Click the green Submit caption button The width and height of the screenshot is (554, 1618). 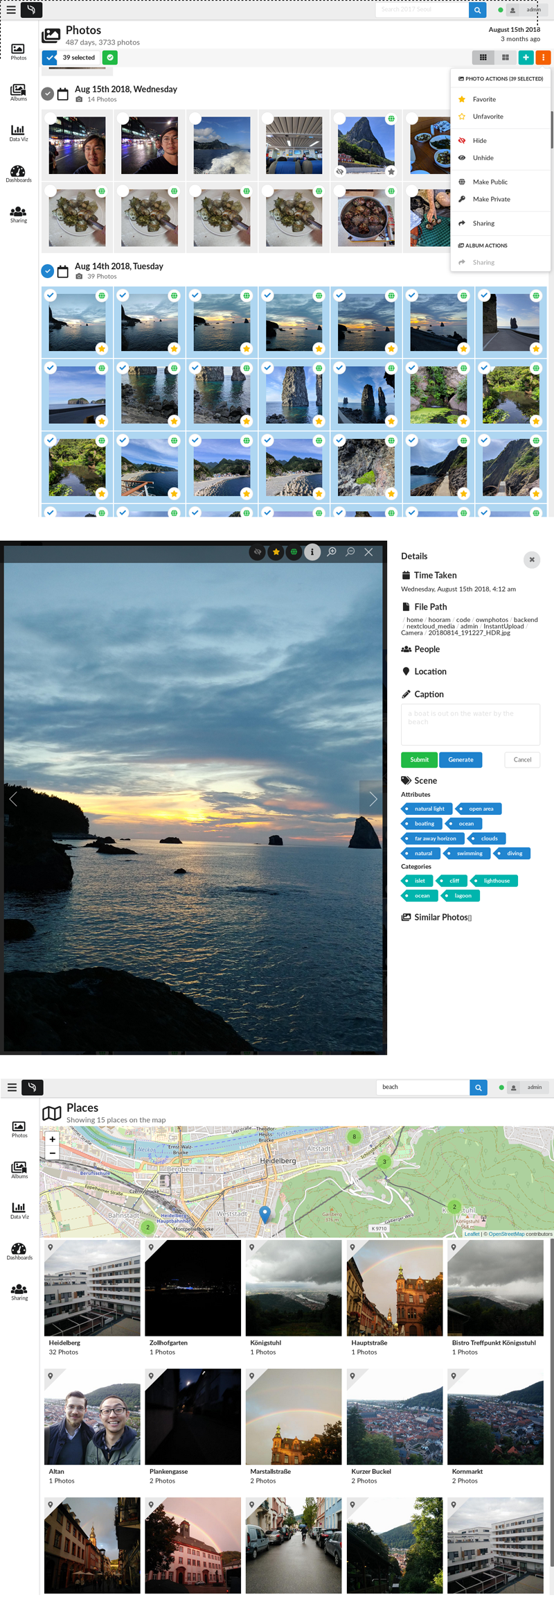coord(419,759)
